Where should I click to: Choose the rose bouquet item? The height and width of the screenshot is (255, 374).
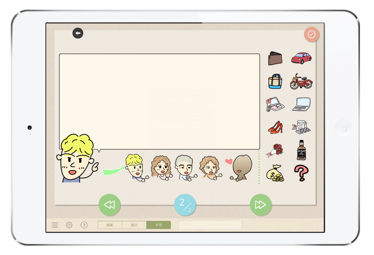(x=275, y=150)
